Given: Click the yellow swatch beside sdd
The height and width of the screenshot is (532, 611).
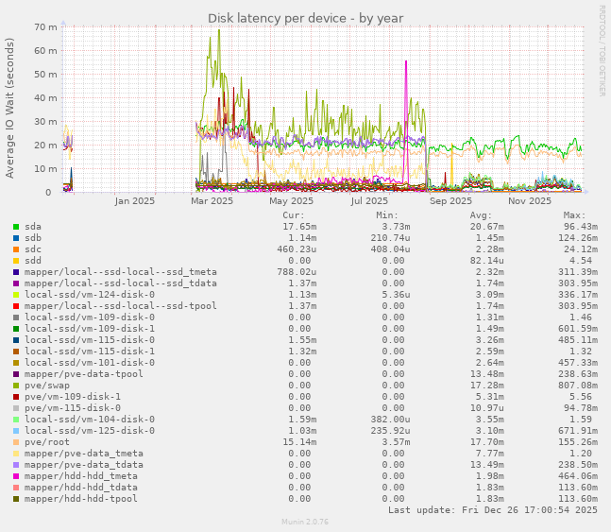Looking at the screenshot, I should point(16,261).
